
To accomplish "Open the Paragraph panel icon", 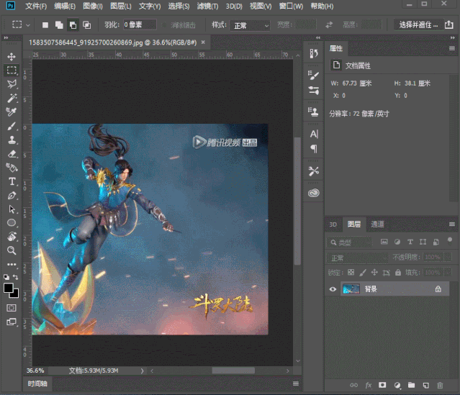I will point(314,149).
